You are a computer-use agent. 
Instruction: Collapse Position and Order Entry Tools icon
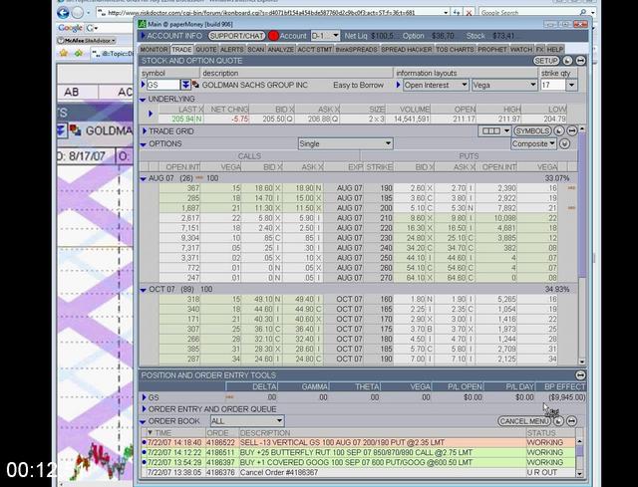(x=580, y=374)
